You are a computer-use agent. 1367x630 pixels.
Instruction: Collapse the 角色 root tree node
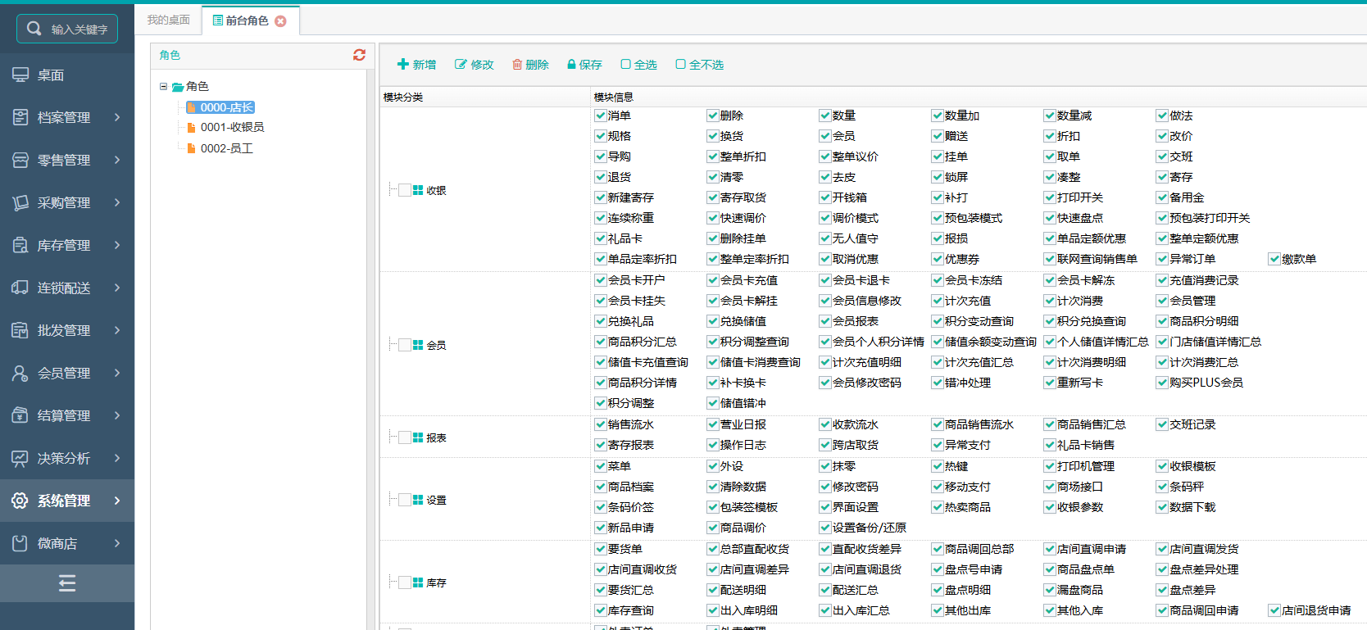163,86
